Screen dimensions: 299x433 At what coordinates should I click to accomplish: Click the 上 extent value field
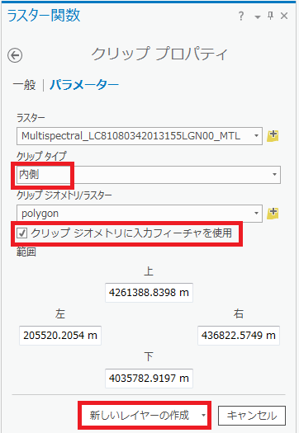149,293
